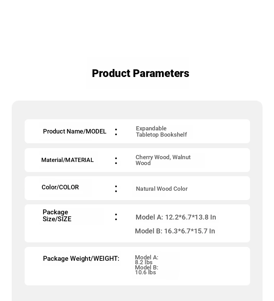Click the word Walnut in material value
Viewport: 274px width, 301px height.
[181, 157]
